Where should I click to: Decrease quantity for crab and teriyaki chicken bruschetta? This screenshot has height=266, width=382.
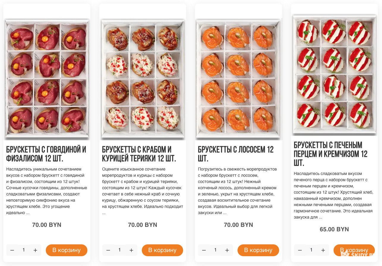(108, 250)
